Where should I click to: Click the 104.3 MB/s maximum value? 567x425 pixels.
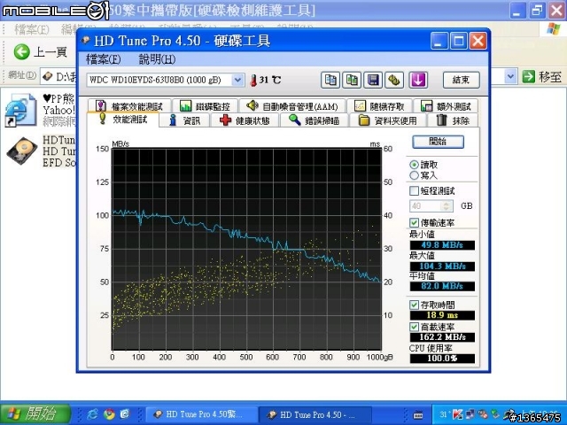(442, 267)
